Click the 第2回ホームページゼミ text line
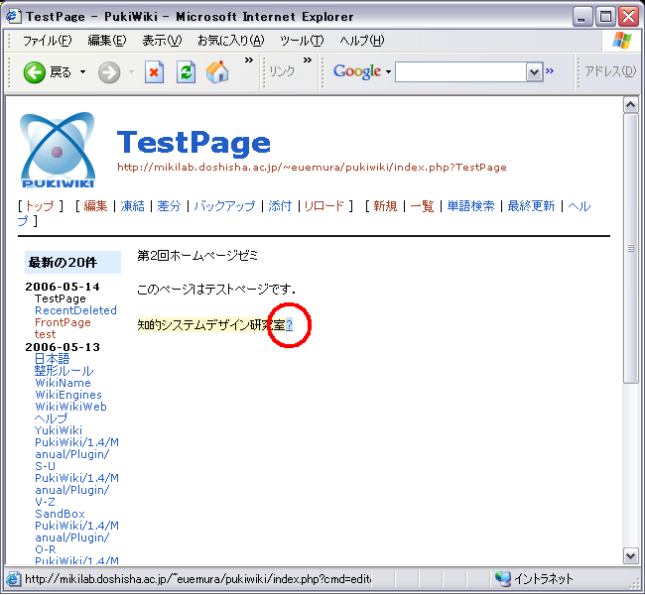 (x=197, y=255)
